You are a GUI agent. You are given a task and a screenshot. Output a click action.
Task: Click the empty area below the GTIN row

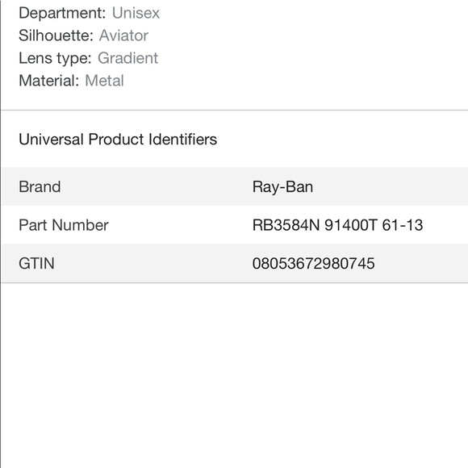click(x=235, y=375)
